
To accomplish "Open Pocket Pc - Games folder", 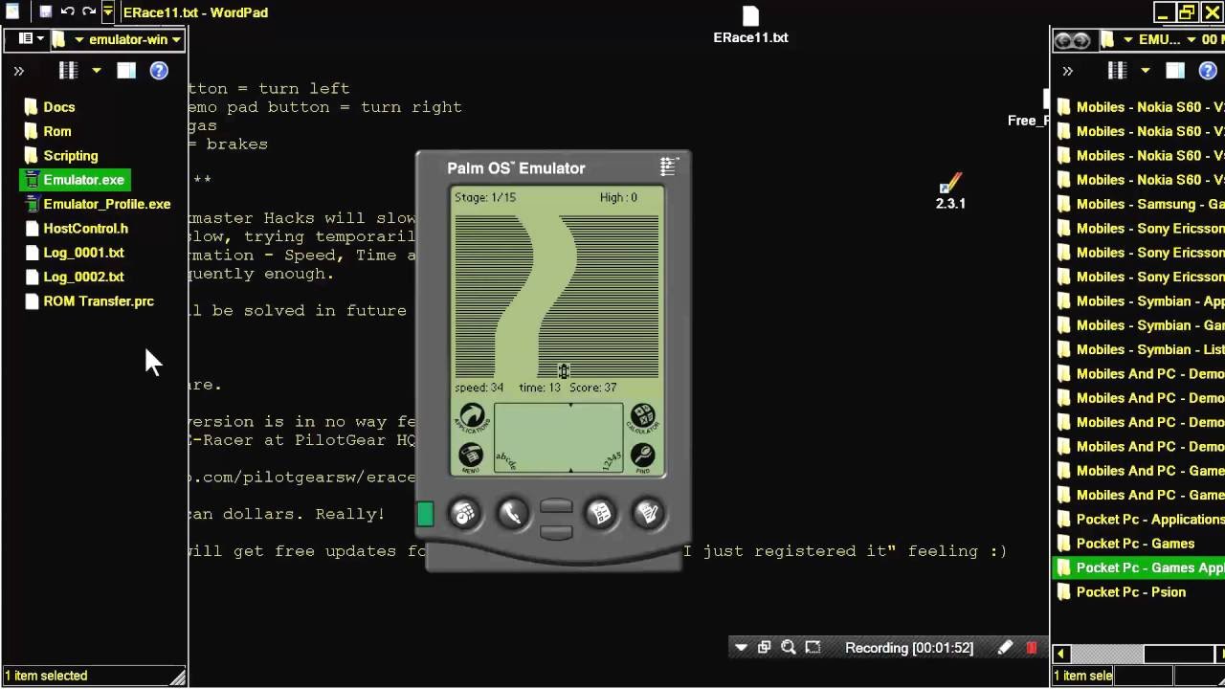I will (x=1125, y=544).
